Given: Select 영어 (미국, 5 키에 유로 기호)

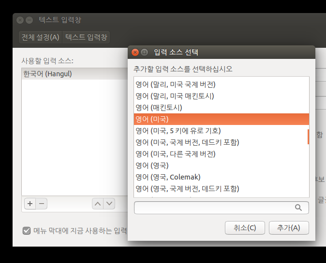Looking at the screenshot, I should (221, 131).
